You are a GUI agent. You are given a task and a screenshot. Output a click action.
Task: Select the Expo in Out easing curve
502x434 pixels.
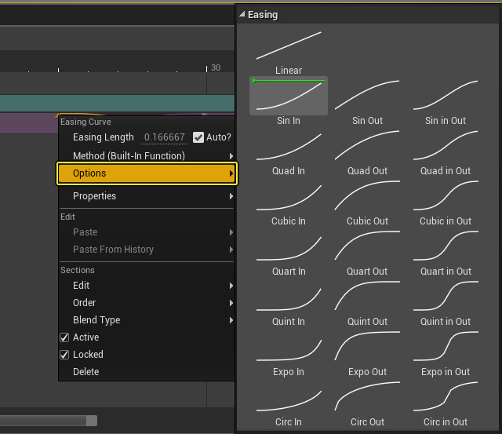pos(446,347)
